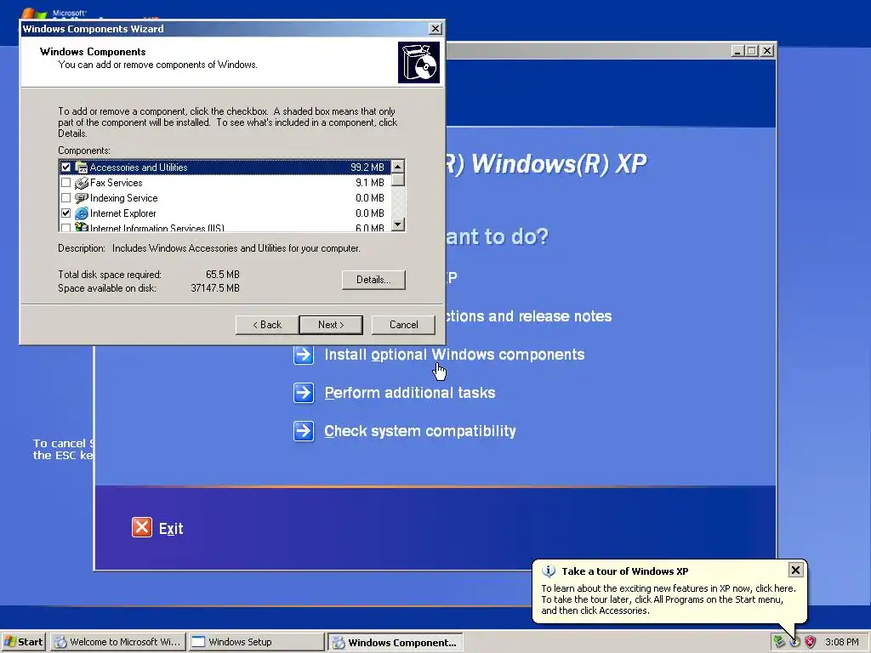Enable the Fax Services checkbox

tap(66, 183)
